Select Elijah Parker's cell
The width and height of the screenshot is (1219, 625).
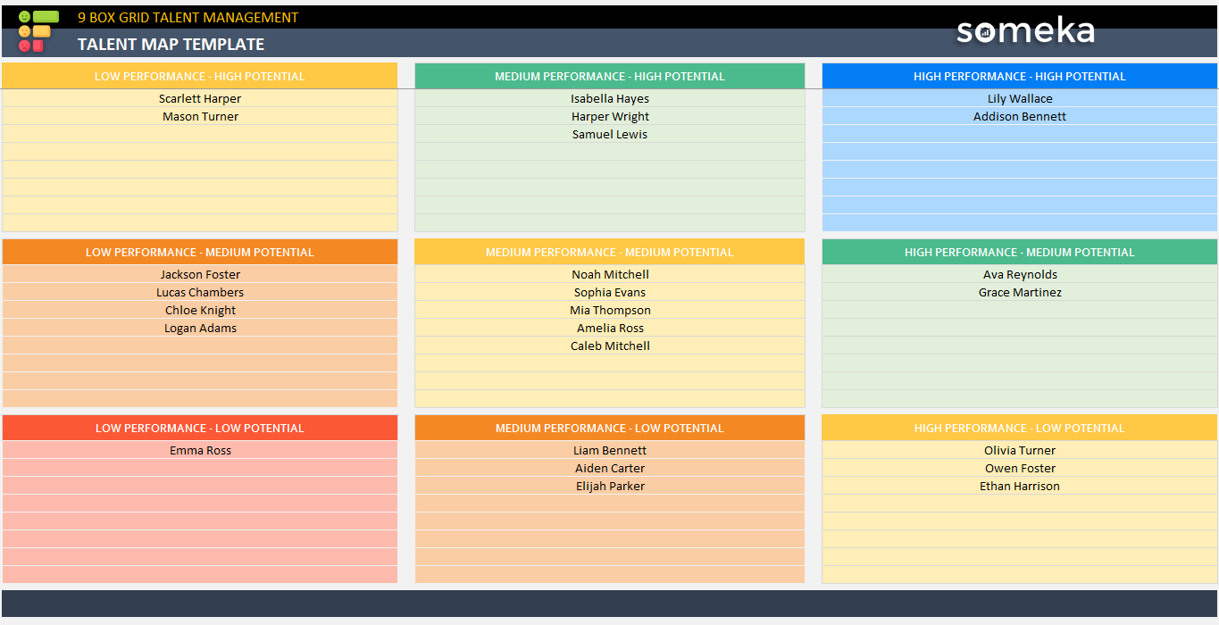(610, 487)
